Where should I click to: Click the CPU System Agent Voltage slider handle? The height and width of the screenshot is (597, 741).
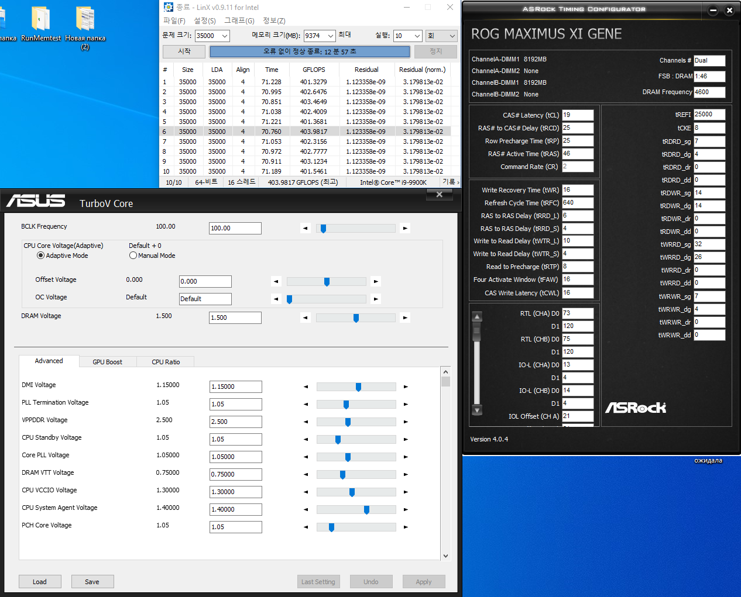click(366, 510)
